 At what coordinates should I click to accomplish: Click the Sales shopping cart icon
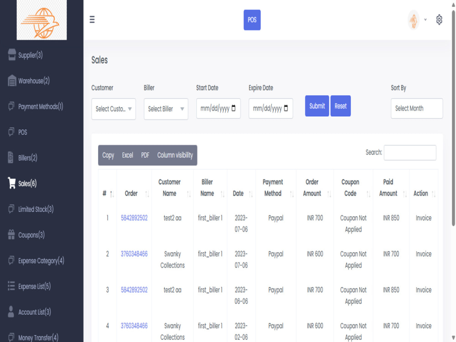(x=12, y=183)
